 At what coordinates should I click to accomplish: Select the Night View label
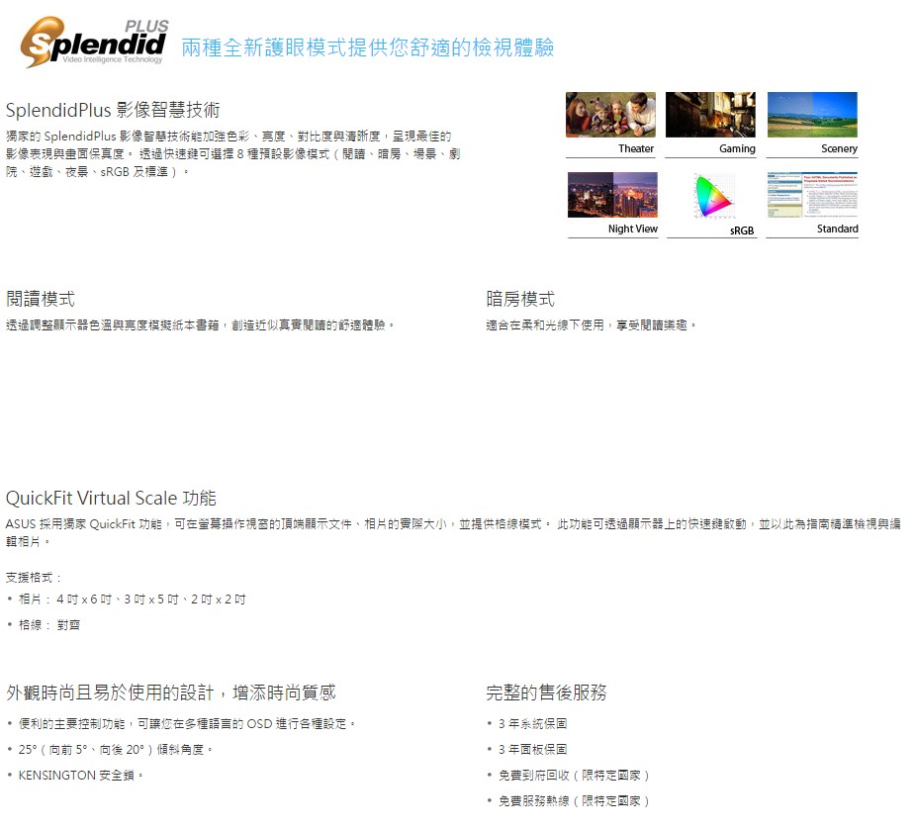coord(632,229)
